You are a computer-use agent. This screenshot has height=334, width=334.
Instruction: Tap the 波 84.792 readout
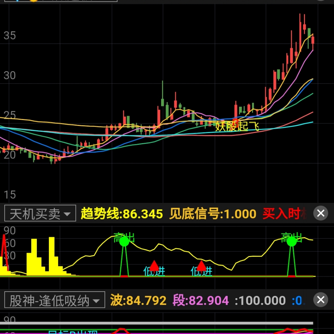[x=138, y=300]
